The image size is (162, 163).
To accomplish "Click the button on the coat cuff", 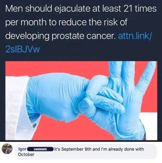I will 34,125.
